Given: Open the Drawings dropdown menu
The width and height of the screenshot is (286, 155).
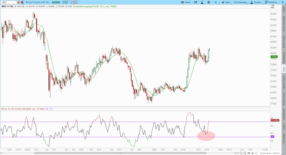Looking at the screenshot, I should click(x=241, y=3).
